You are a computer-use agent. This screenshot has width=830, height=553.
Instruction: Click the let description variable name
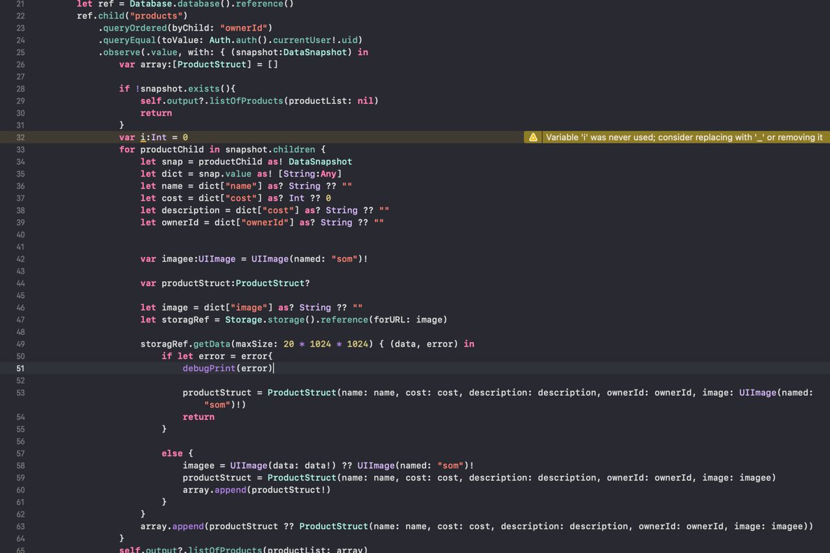(x=191, y=210)
